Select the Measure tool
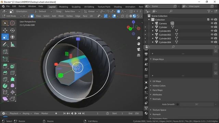 pos(12,44)
